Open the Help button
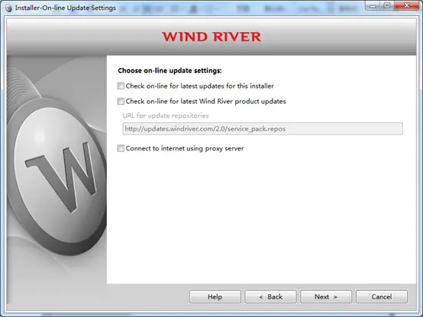 pos(215,297)
